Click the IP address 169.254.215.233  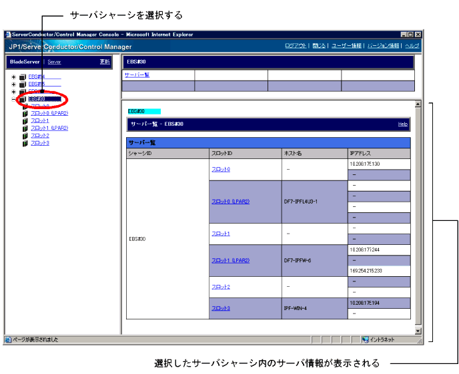click(x=366, y=271)
